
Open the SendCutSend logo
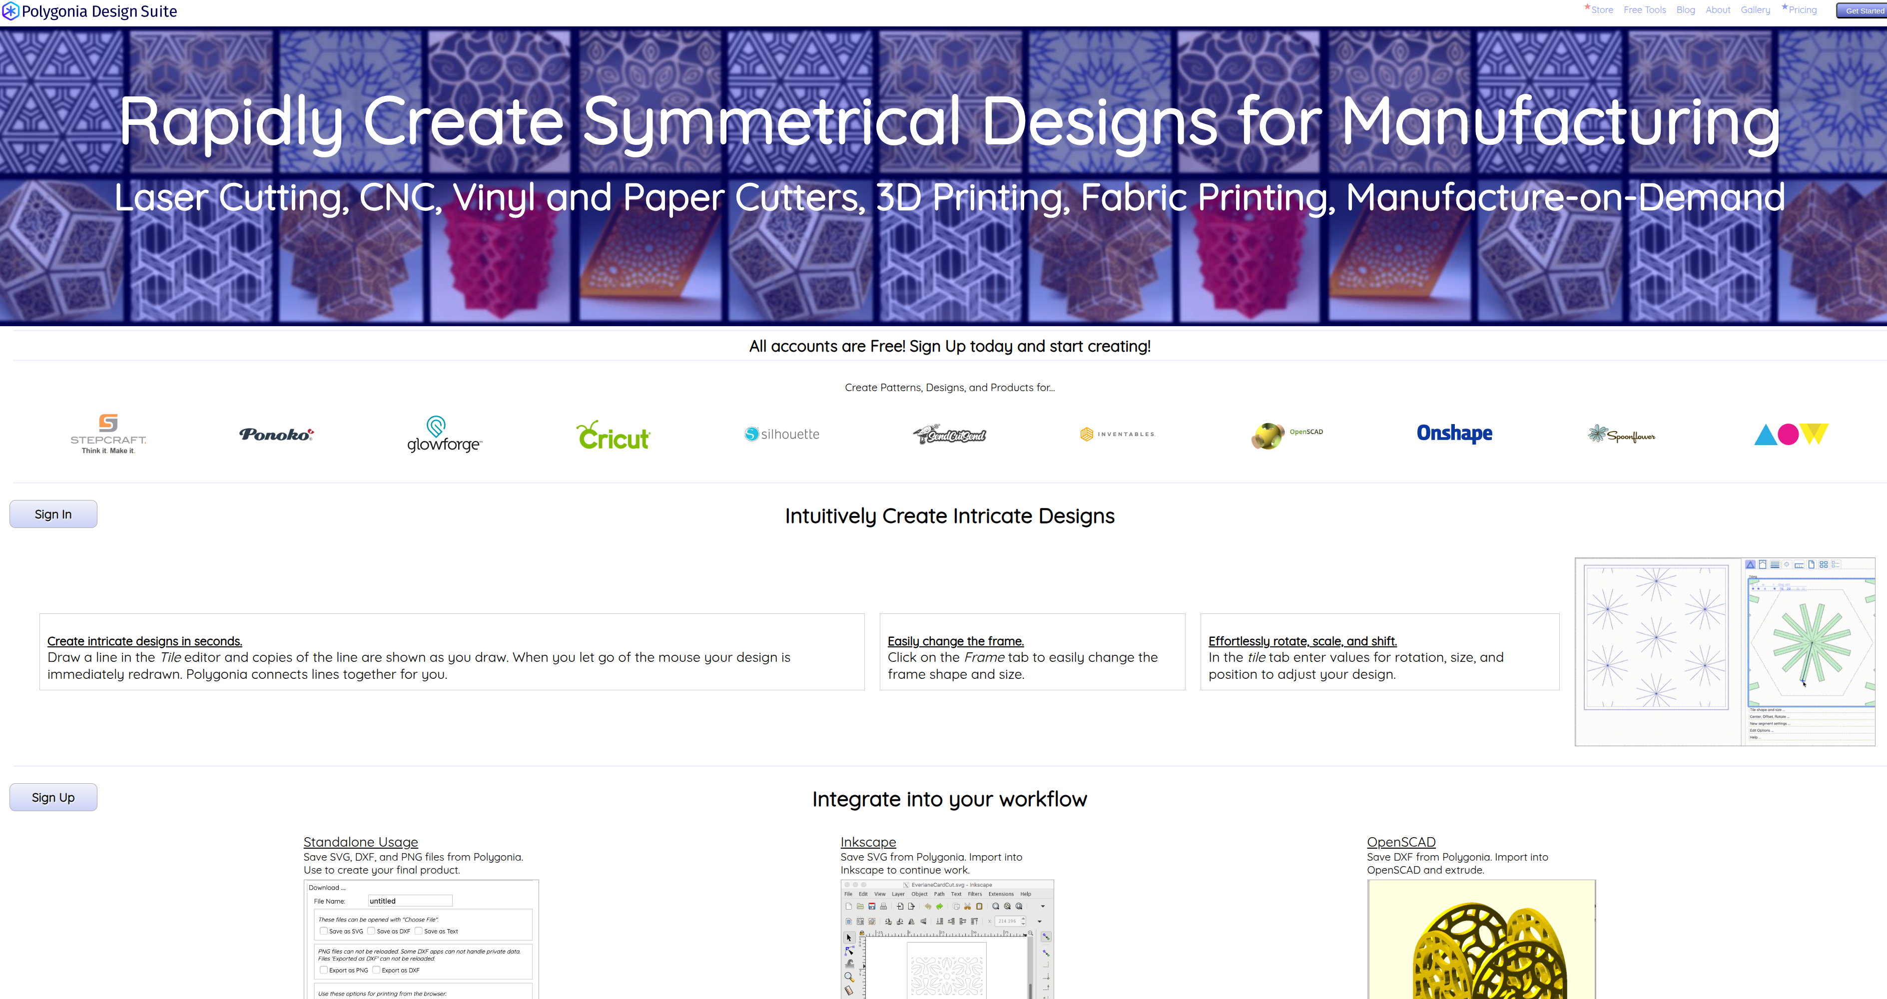(949, 435)
